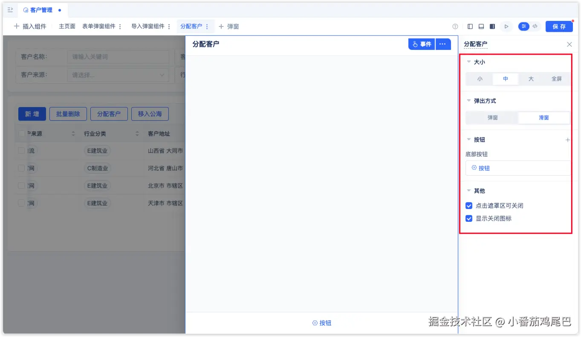Click the 移入公海 button

tap(150, 114)
